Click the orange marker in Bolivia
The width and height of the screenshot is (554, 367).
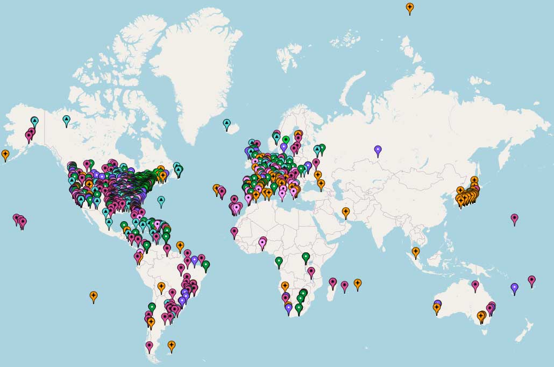[161, 287]
